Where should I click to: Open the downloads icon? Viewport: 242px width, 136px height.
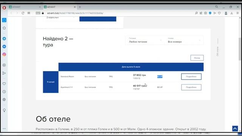tap(232, 13)
